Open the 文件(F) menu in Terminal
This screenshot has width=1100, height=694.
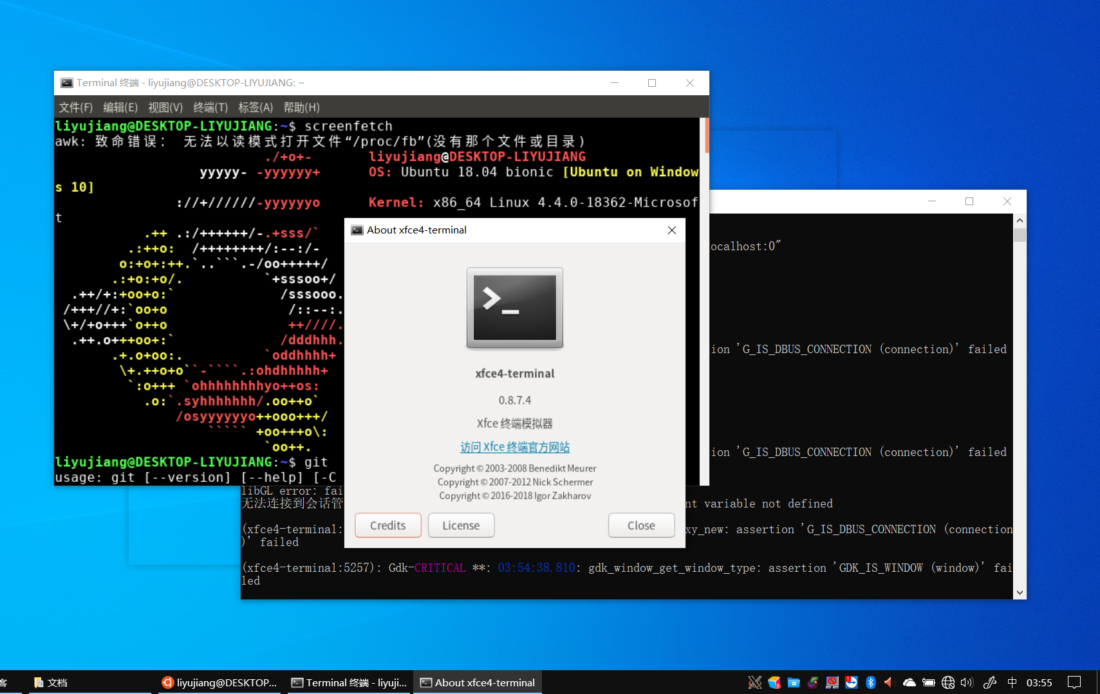point(76,107)
